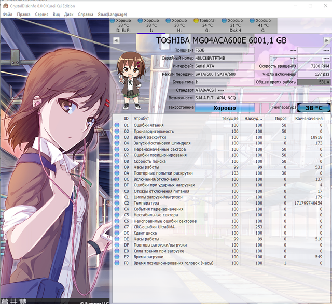Image resolution: width=332 pixels, height=304 pixels.
Task: Click the Serial ATA interface field
Action: (x=225, y=66)
